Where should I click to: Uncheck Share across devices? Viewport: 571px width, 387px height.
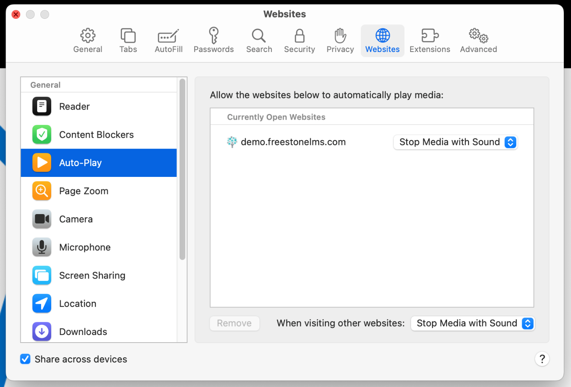coord(25,359)
